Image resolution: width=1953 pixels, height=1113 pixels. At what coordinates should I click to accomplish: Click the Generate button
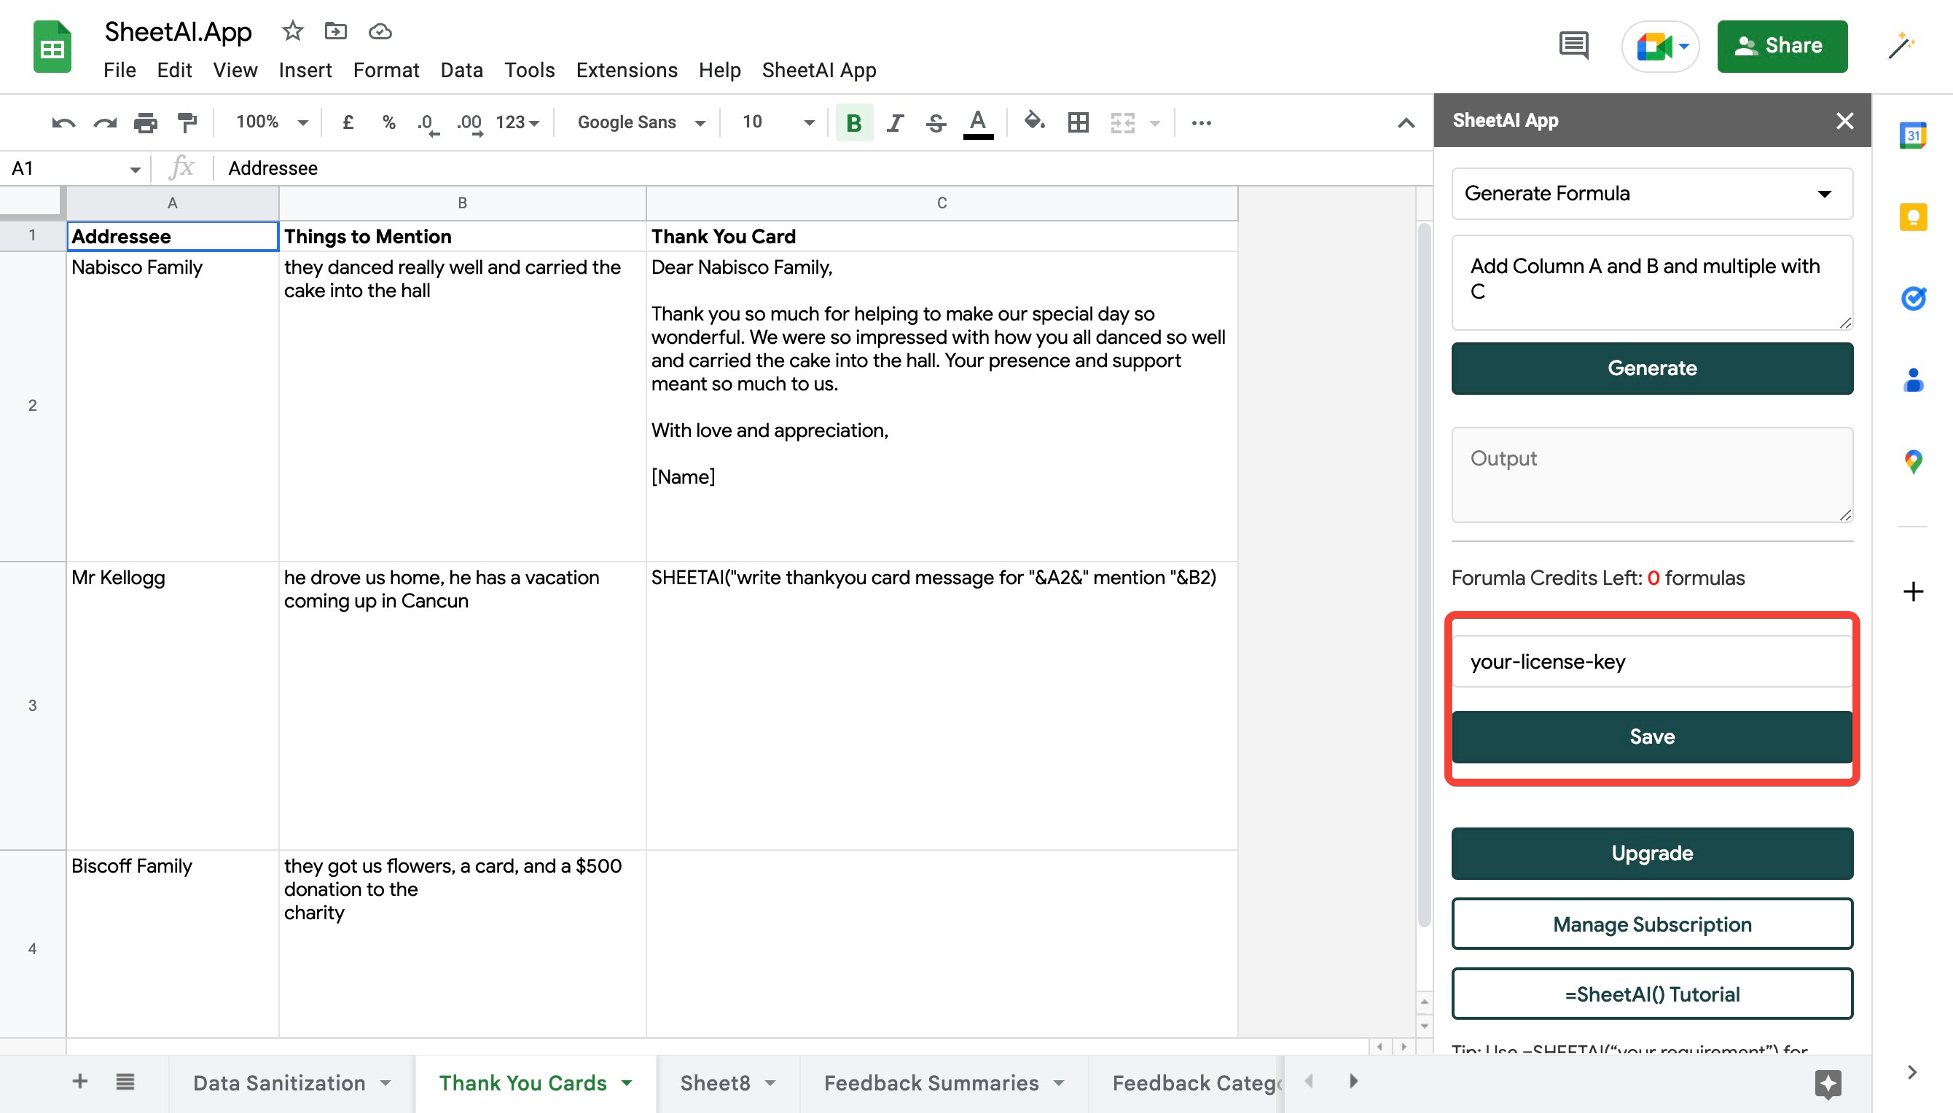[1652, 369]
